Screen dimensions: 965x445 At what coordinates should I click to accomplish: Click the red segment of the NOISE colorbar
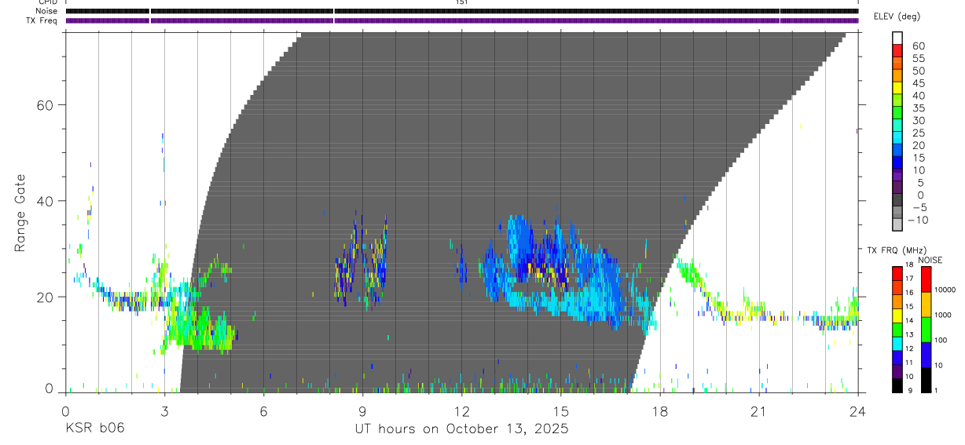[926, 279]
